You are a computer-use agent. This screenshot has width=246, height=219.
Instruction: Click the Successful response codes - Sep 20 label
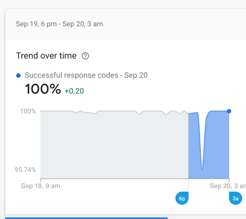(x=86, y=75)
